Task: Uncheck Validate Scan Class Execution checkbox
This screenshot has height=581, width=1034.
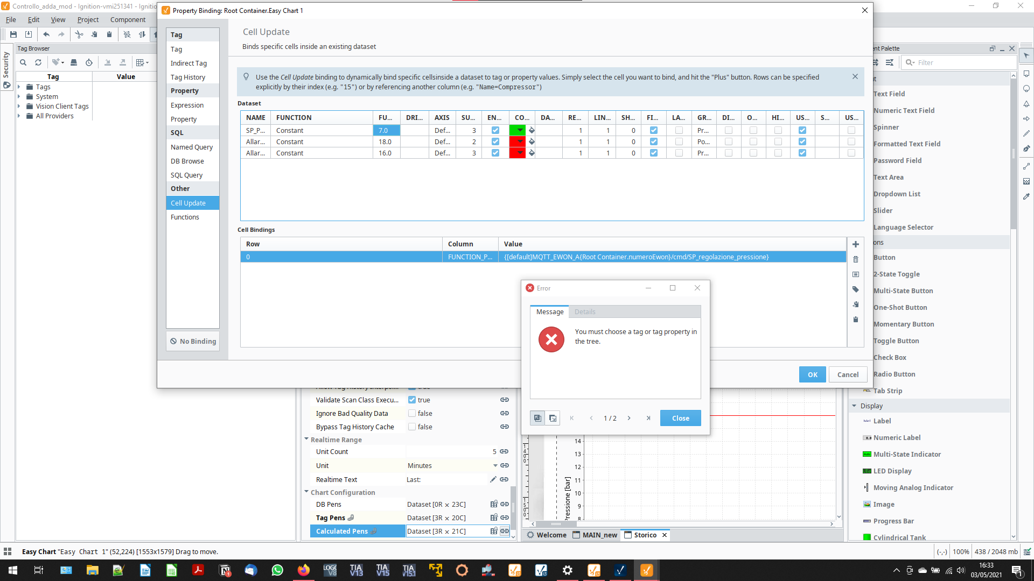Action: point(412,400)
